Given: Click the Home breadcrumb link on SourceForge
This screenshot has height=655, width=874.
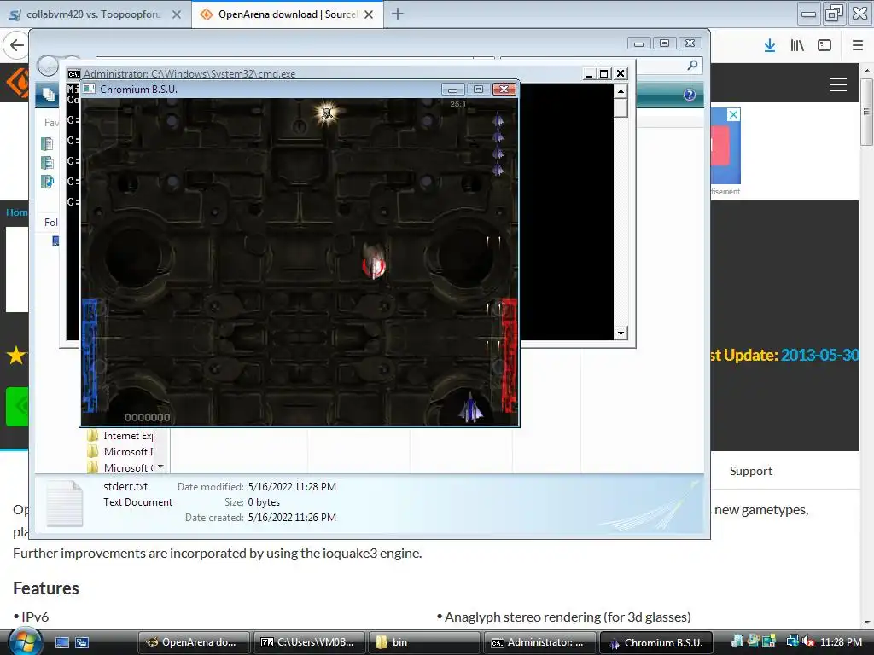Looking at the screenshot, I should point(17,212).
